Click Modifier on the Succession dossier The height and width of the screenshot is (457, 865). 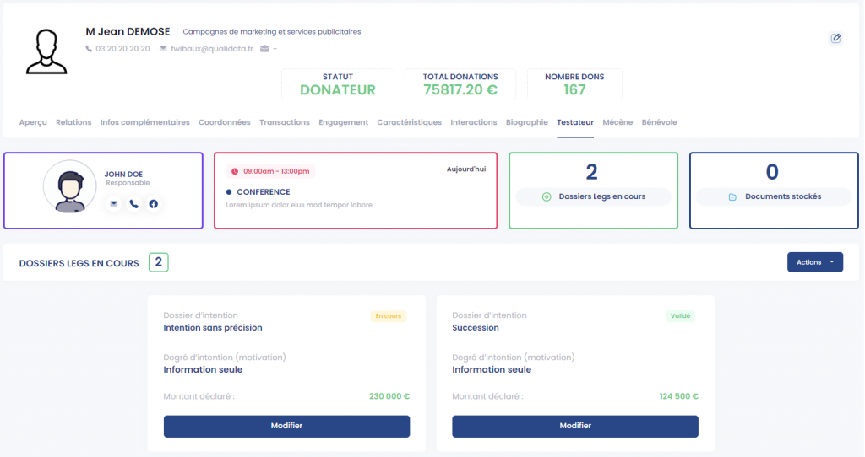575,426
